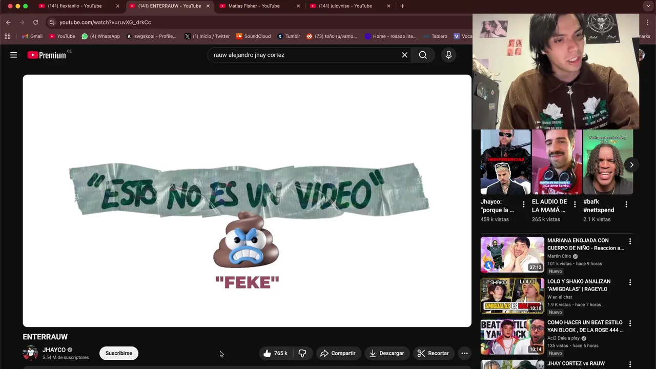
Task: Open options for COMO HACER UN BEAT video
Action: tap(630, 323)
